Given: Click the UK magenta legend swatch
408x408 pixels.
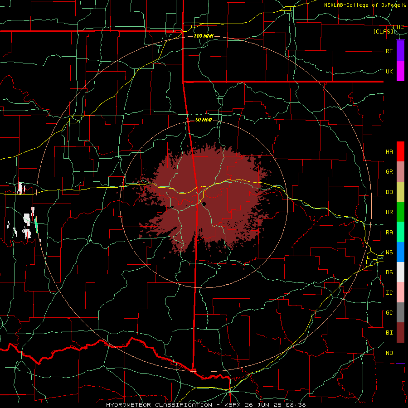Looking at the screenshot, I should (x=400, y=71).
